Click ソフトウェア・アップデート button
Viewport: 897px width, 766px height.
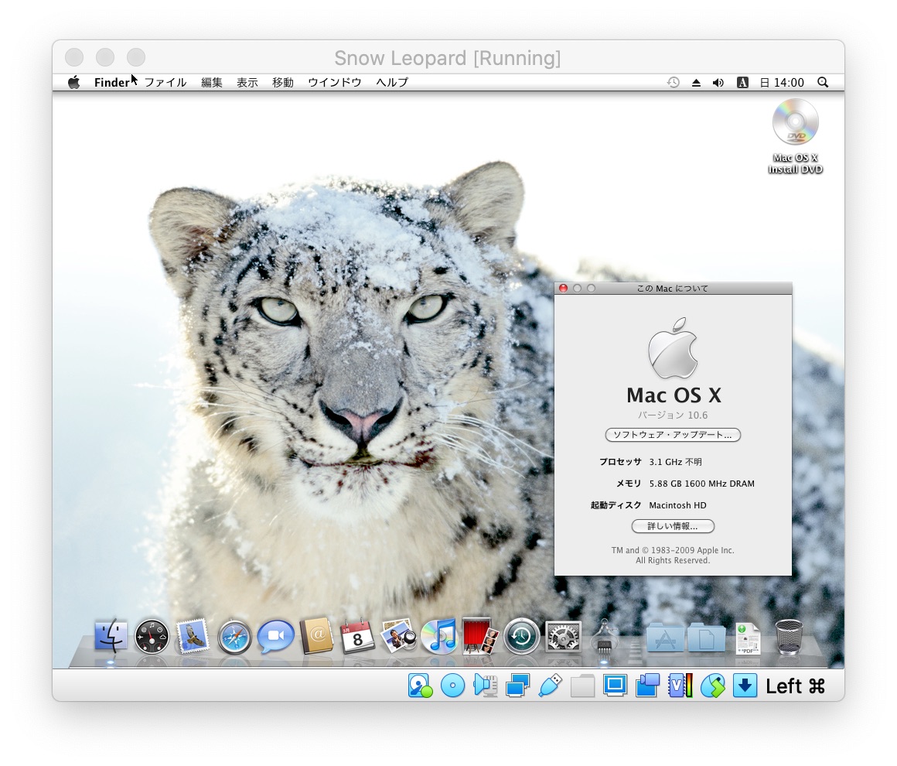pyautogui.click(x=673, y=435)
